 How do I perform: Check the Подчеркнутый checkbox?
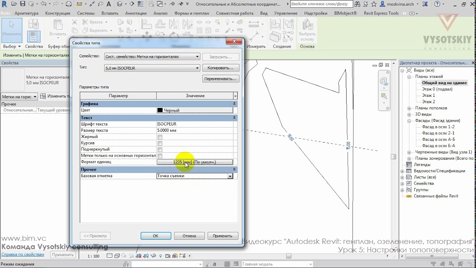click(160, 150)
